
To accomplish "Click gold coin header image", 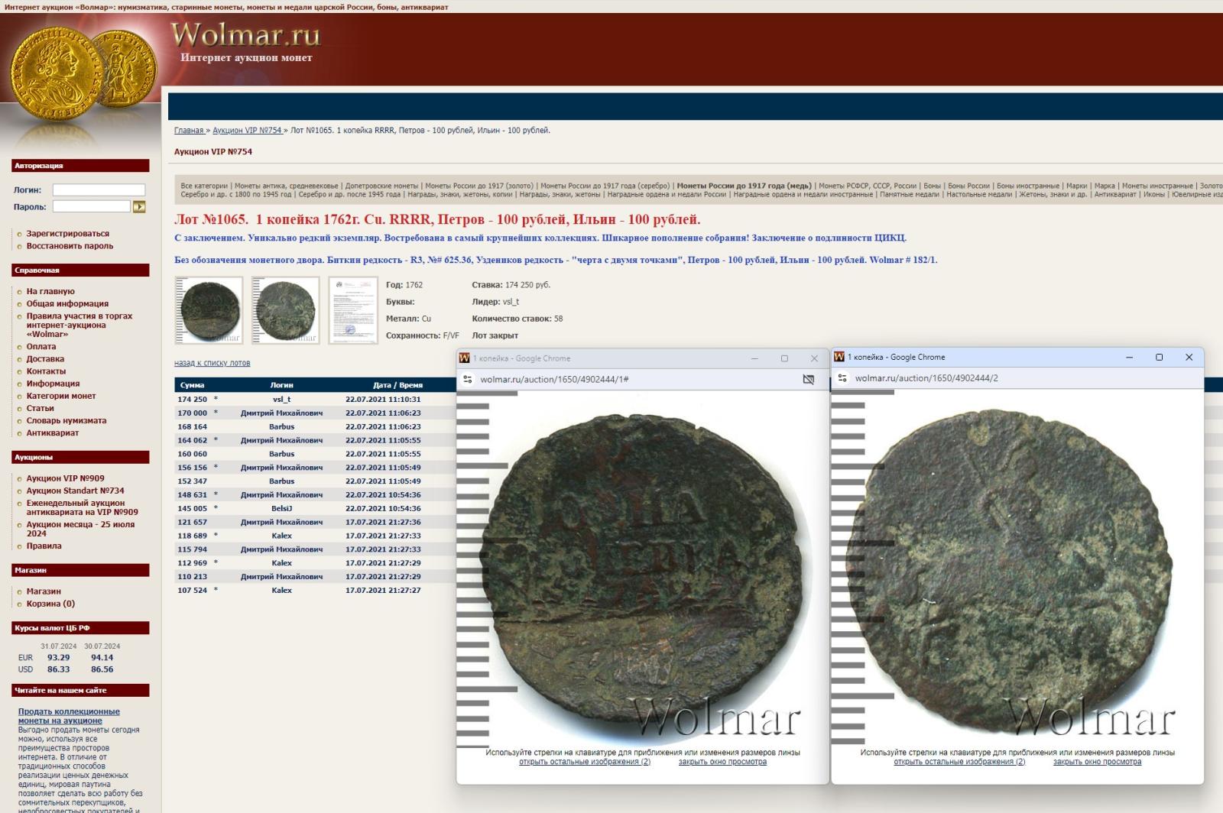I will [83, 75].
